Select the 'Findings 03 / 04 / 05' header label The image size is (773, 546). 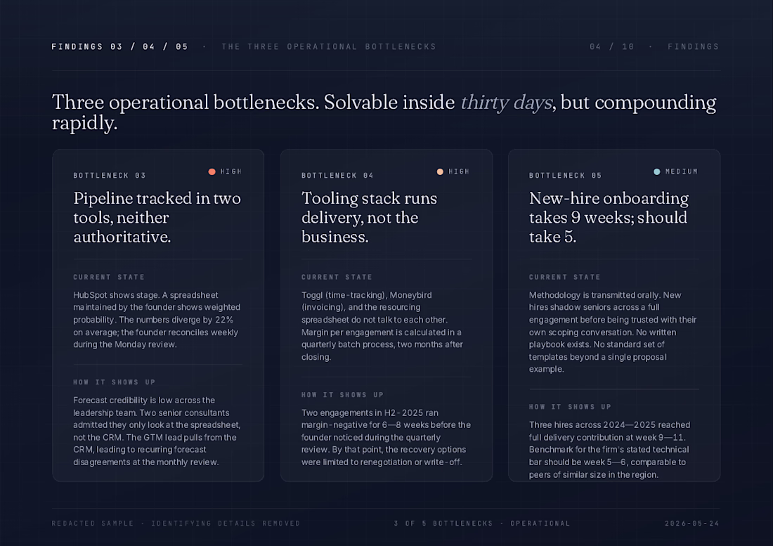(119, 47)
